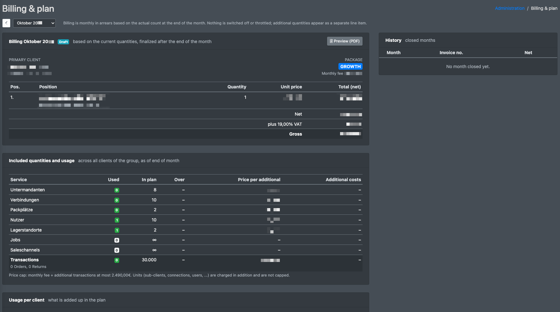
Task: Click the Nutzer service row label
Action: pyautogui.click(x=17, y=220)
